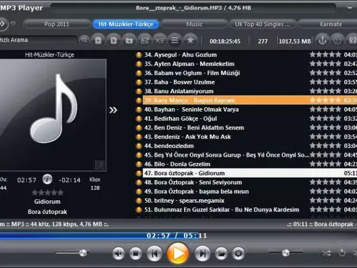Skip to the previous track

click(154, 253)
